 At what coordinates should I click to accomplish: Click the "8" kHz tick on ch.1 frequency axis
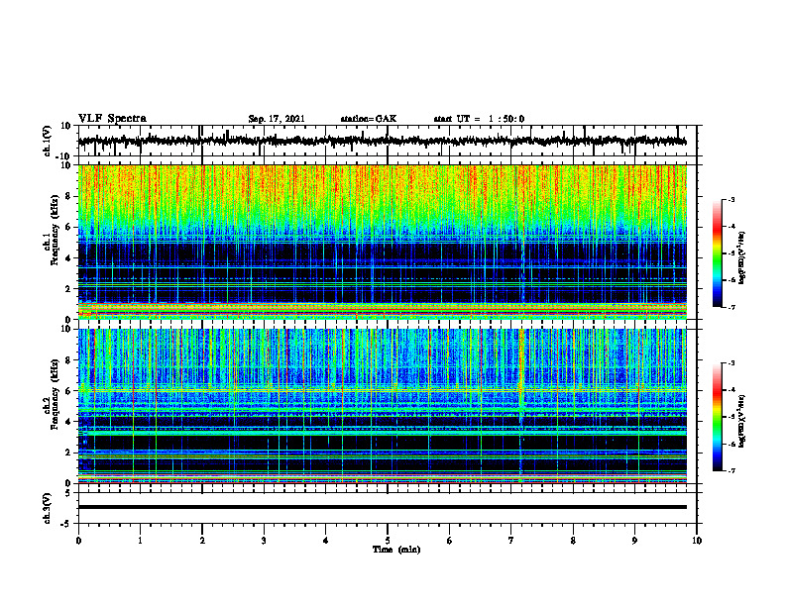click(68, 196)
